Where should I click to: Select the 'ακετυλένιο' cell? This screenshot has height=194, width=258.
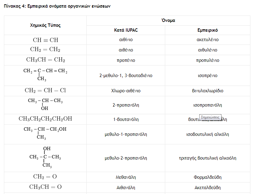tap(207, 40)
